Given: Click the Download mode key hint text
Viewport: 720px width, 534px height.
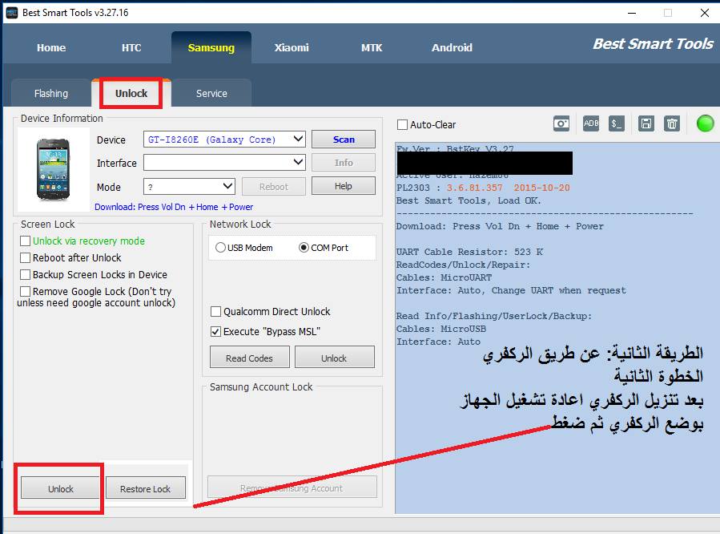Looking at the screenshot, I should [x=174, y=207].
